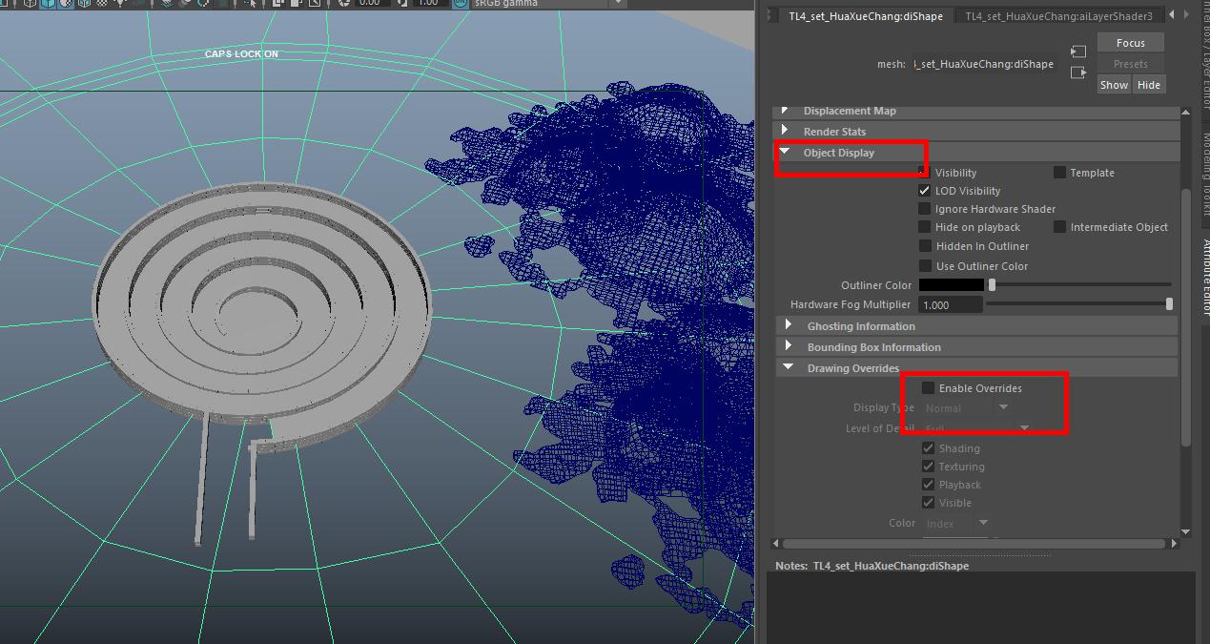Click the left tab scroll arrow
The image size is (1210, 644).
(x=1172, y=15)
